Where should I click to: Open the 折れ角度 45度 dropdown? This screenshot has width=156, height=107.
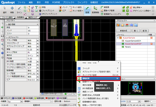(x=38, y=61)
